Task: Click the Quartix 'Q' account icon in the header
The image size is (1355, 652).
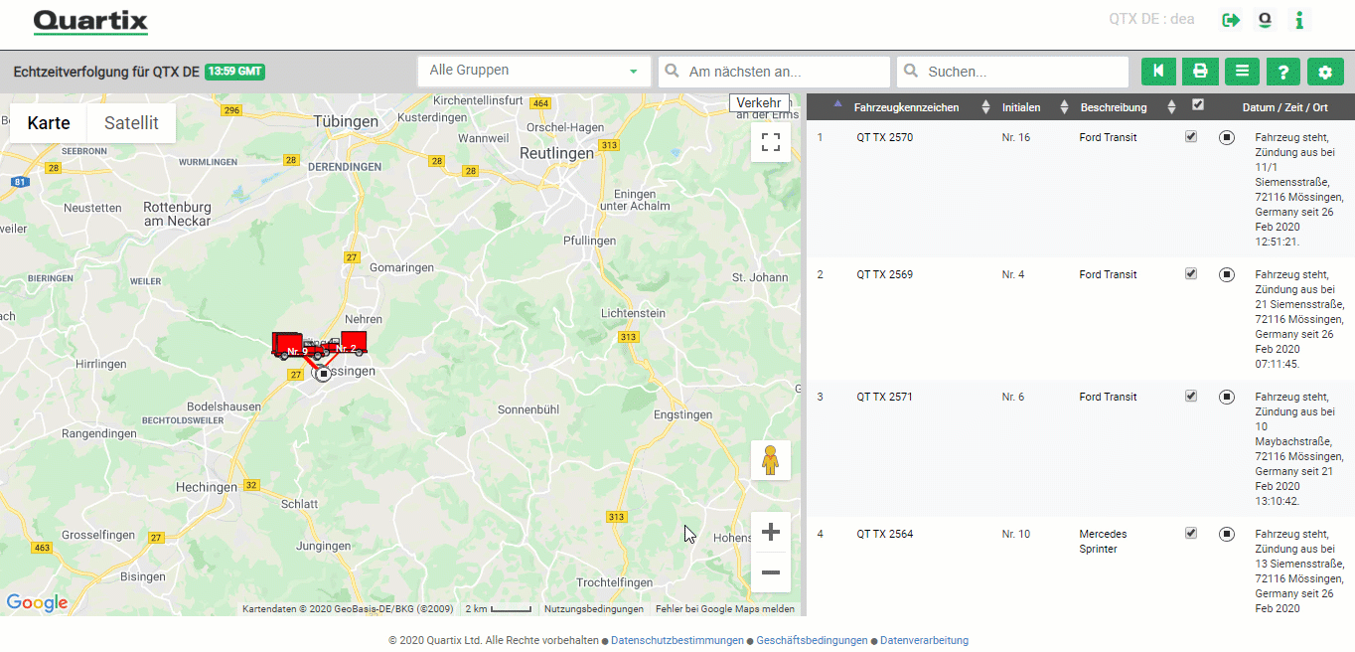Action: click(1264, 19)
